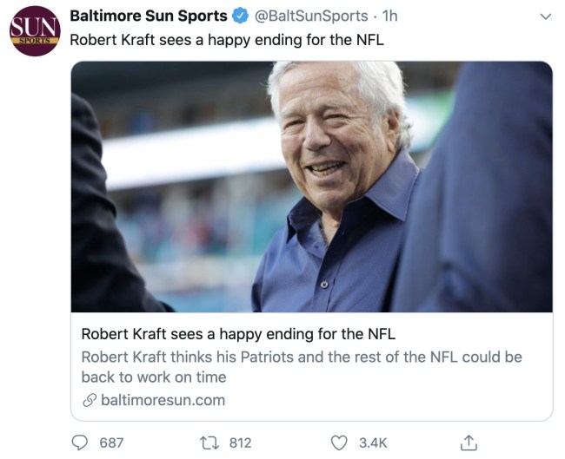Open the Sun Sports profile avatar
The image size is (565, 459).
[x=35, y=31]
